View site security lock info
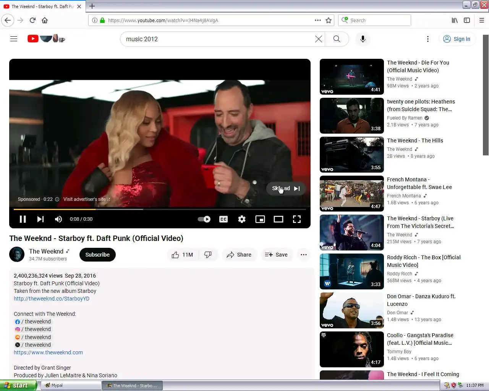Viewport: 489px width, 391px height. (x=102, y=20)
